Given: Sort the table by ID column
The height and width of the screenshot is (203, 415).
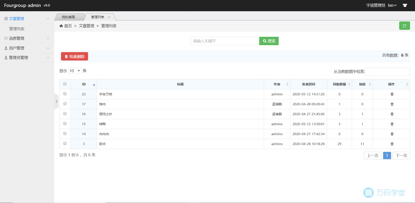Looking at the screenshot, I should pyautogui.click(x=84, y=84).
